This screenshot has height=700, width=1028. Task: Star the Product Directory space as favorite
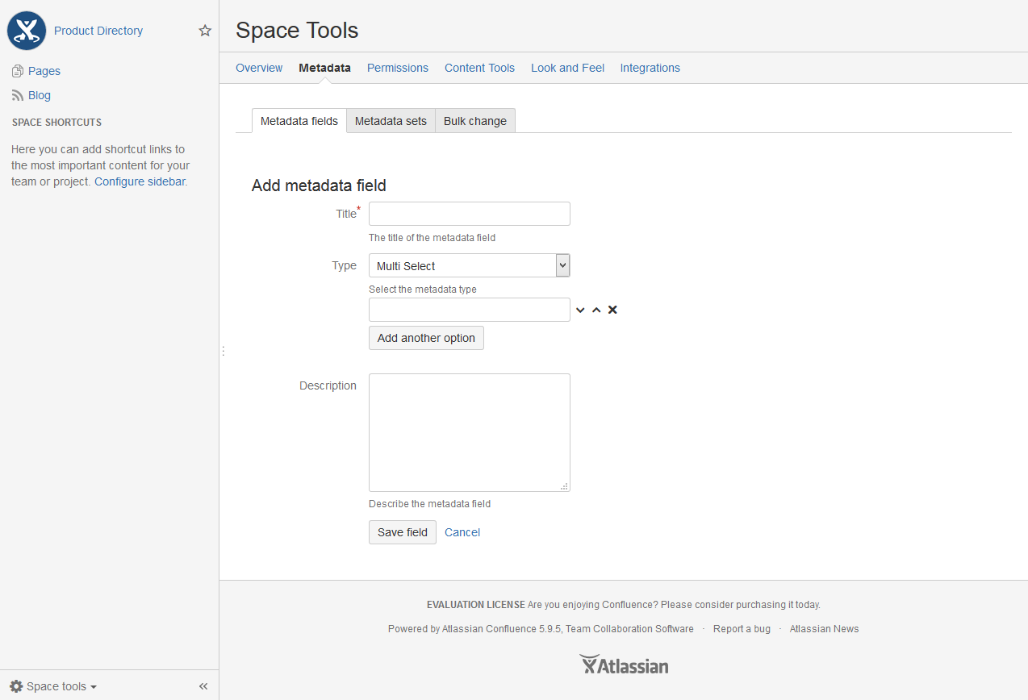[205, 31]
